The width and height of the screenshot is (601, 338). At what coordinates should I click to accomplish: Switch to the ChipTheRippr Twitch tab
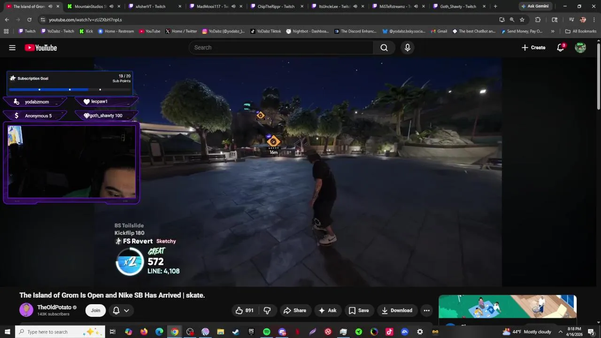[276, 7]
